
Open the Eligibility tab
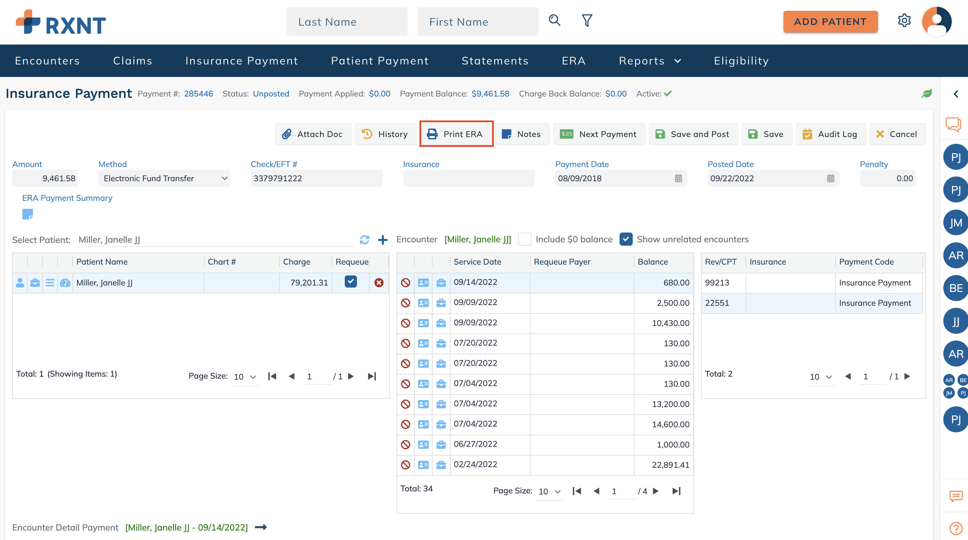(x=742, y=61)
